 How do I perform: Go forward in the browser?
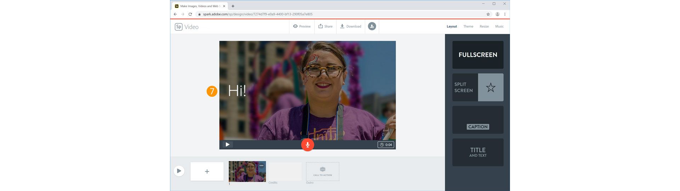pos(183,14)
